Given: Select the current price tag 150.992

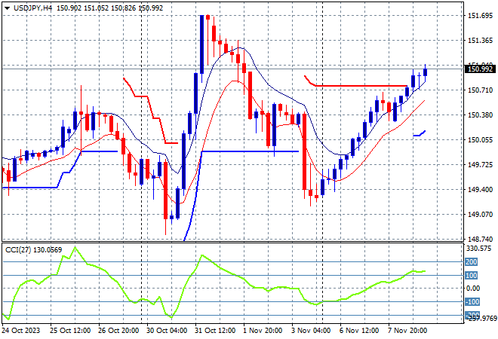Looking at the screenshot, I should point(481,69).
